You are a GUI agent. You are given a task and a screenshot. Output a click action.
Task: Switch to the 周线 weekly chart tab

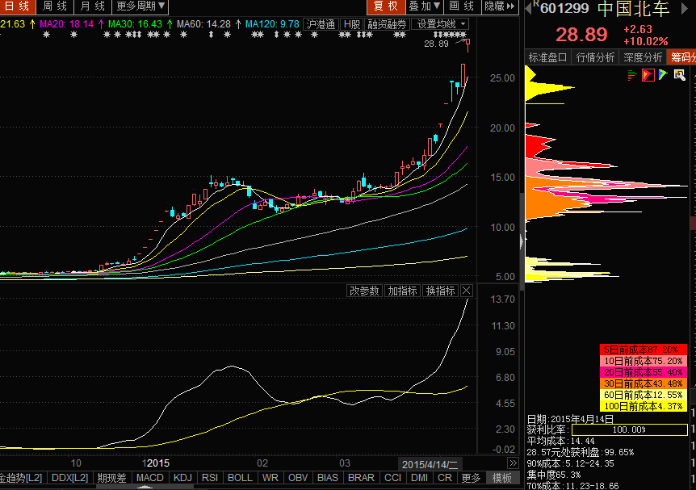coord(55,6)
